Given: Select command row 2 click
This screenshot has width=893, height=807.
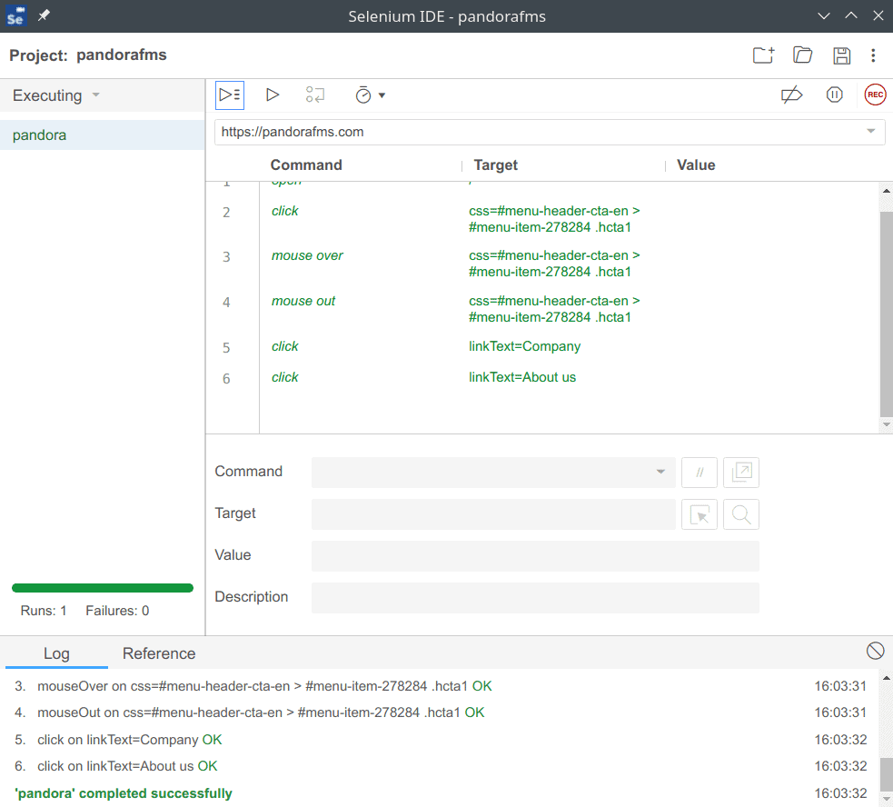Looking at the screenshot, I should pos(542,219).
